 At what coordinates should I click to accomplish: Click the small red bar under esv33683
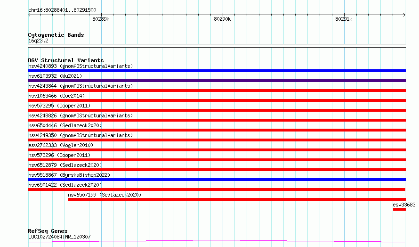400,209
